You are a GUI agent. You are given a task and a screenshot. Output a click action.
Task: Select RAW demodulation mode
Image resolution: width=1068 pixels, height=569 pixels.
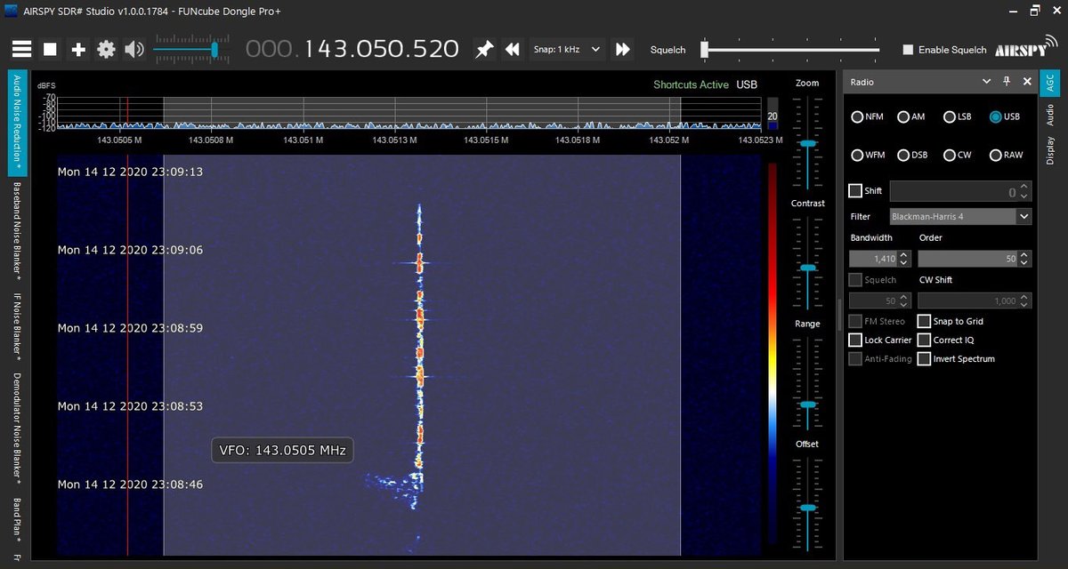(x=1007, y=155)
